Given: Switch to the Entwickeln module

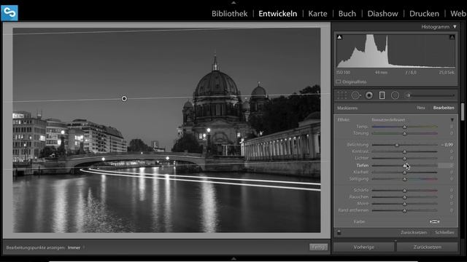Looking at the screenshot, I should pos(277,14).
